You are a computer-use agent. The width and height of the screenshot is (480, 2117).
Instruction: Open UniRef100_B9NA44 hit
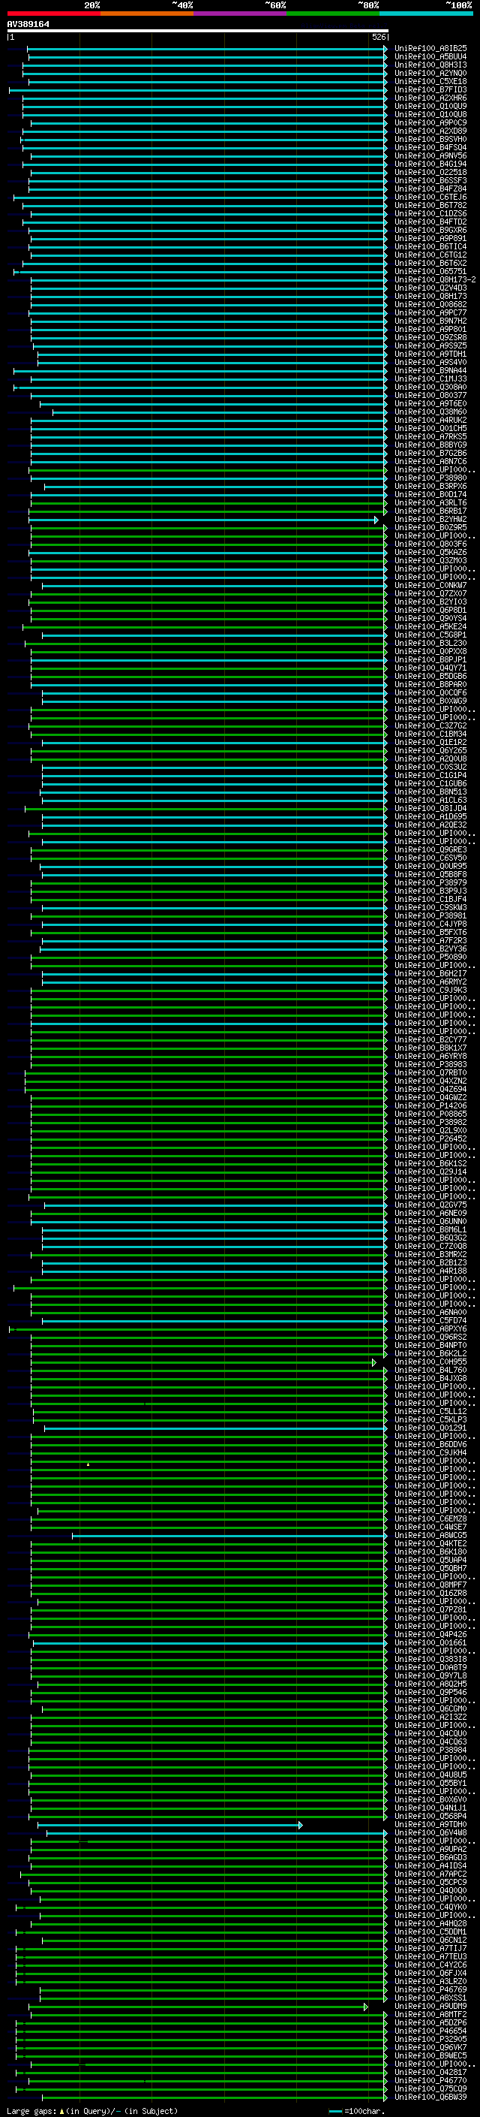(430, 371)
